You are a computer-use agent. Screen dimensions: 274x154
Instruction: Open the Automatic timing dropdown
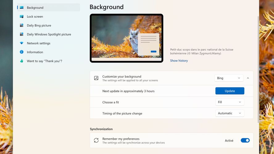point(230,113)
